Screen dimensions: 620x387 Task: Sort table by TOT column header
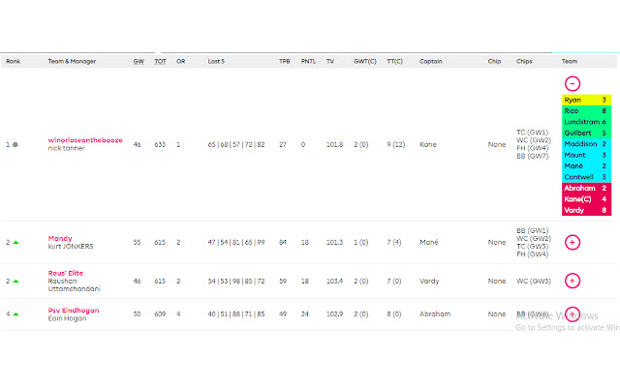coord(159,61)
